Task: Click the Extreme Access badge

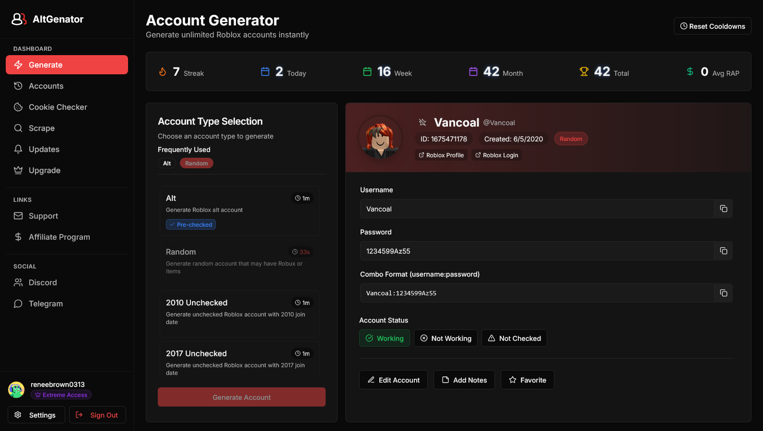Action: pyautogui.click(x=61, y=395)
